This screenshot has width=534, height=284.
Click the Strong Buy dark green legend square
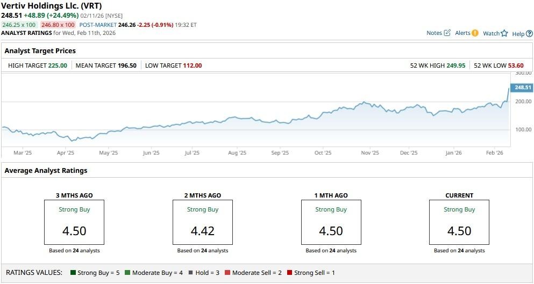(x=73, y=273)
